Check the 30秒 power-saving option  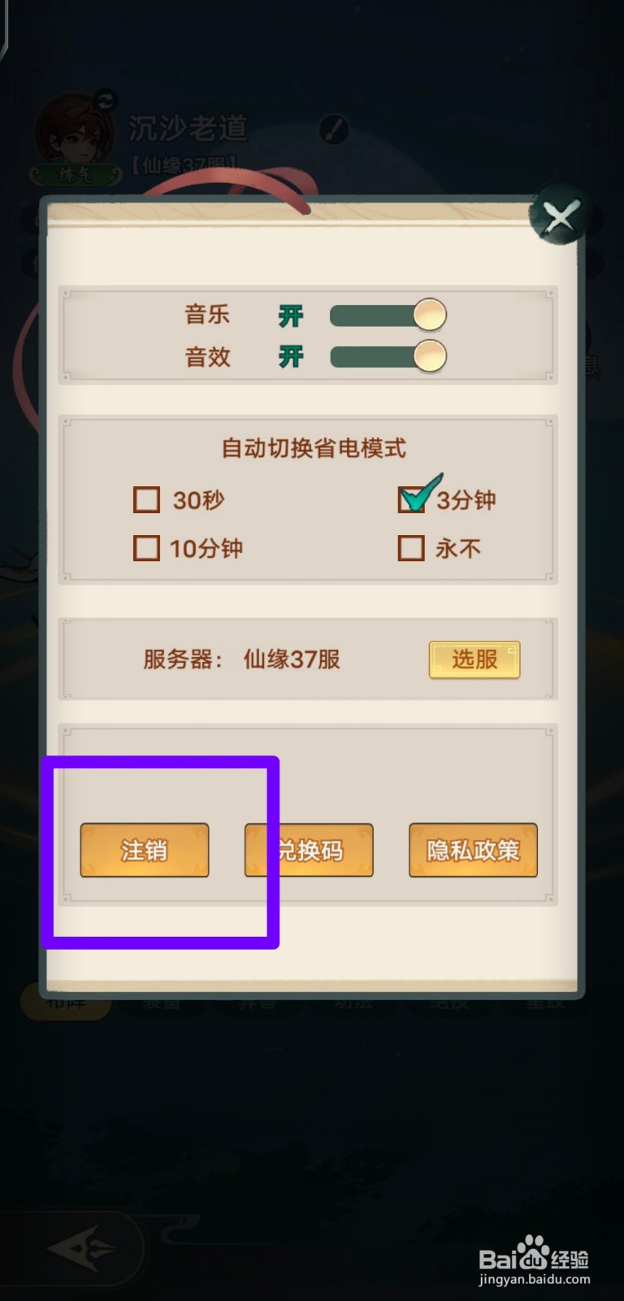(146, 499)
